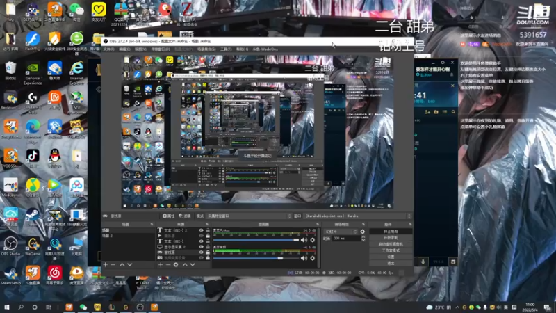Remove selected source with the minus icon
The width and height of the screenshot is (556, 313).
(x=168, y=265)
